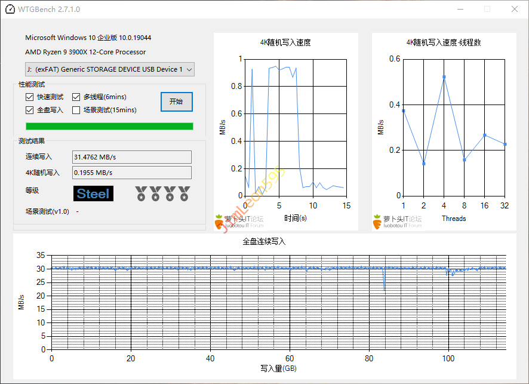Select the 4K随机写入 result field

131,173
